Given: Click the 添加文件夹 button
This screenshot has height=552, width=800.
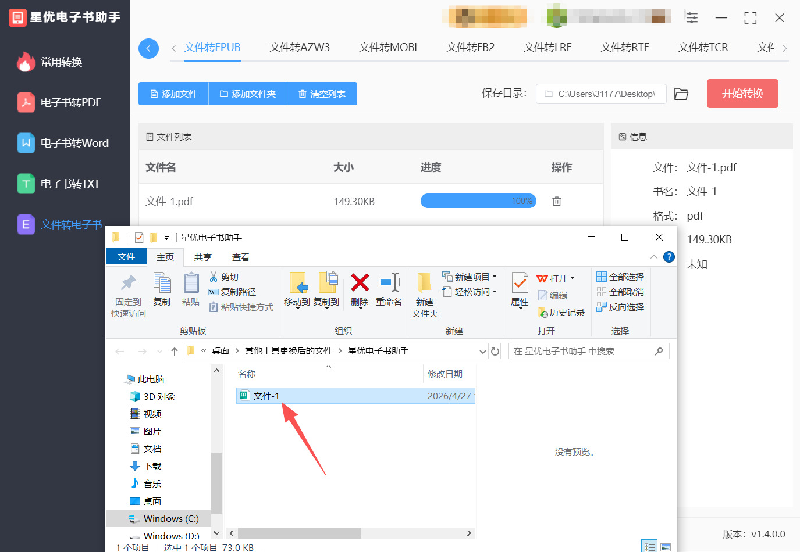Looking at the screenshot, I should click(x=248, y=94).
